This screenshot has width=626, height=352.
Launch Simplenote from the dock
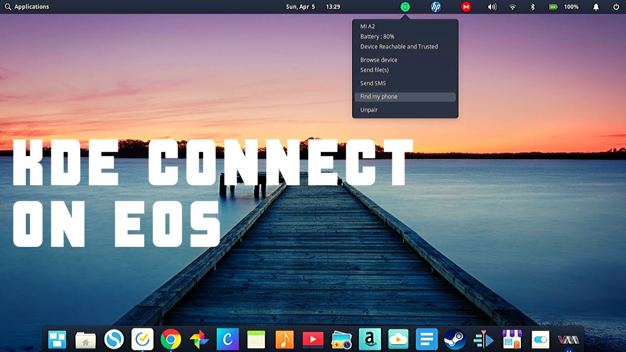click(x=114, y=339)
